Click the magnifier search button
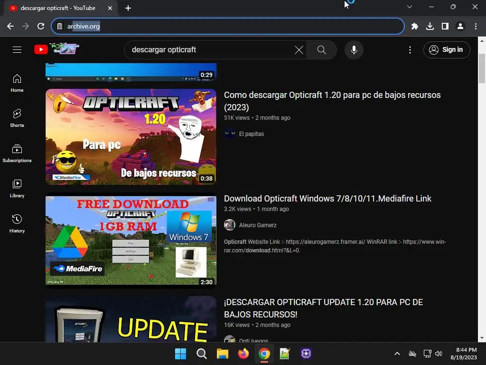 [322, 49]
